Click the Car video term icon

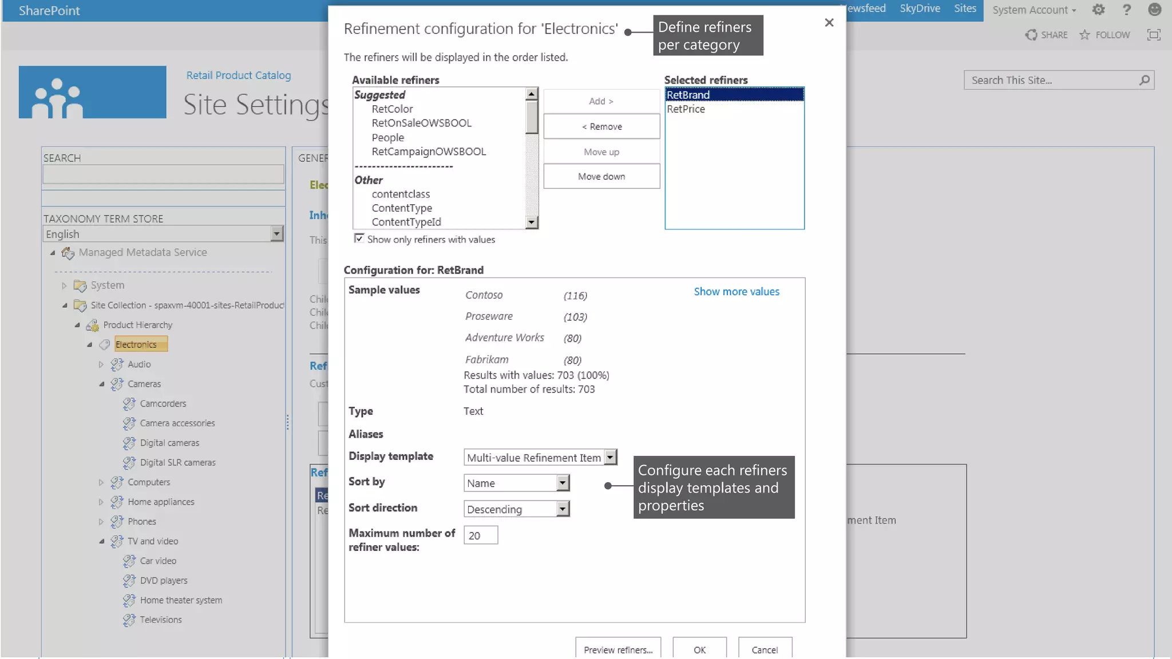click(x=129, y=561)
